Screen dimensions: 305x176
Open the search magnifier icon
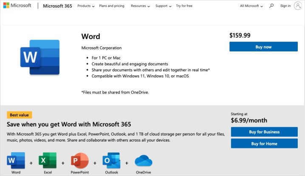[271, 6]
